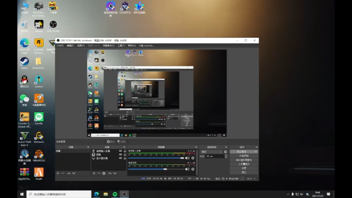This screenshot has height=198, width=352.
Task: Open dropdown arrow on stop streaming button
Action: (x=256, y=152)
